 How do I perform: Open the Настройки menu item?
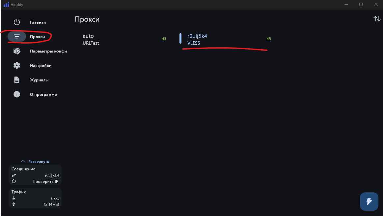click(41, 66)
